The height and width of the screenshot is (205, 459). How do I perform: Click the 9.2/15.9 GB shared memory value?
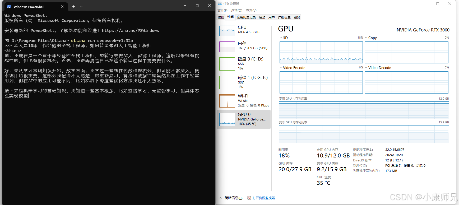click(x=332, y=169)
